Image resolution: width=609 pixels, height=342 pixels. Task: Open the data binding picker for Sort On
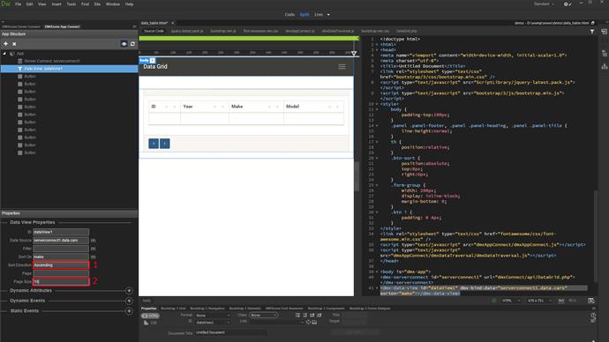pos(93,256)
